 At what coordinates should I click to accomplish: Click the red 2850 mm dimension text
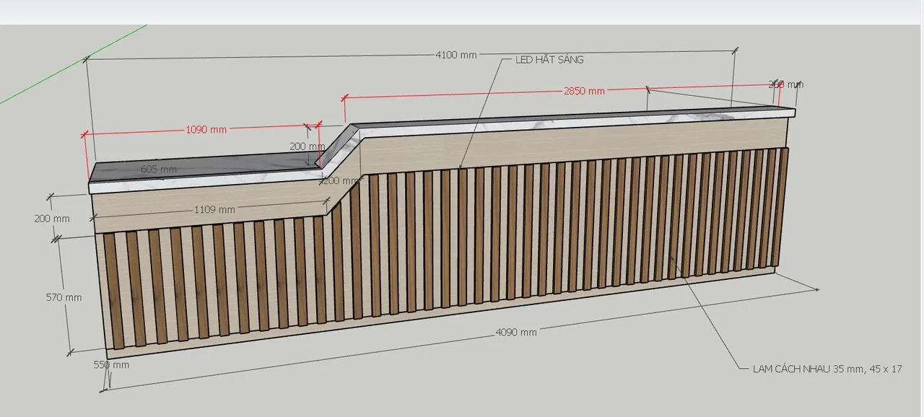[584, 91]
